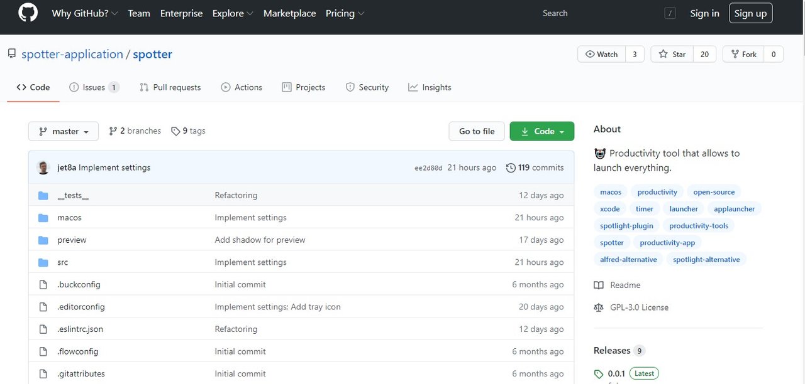805x384 pixels.
Task: Open the .editorconfig file name
Action: 81,307
